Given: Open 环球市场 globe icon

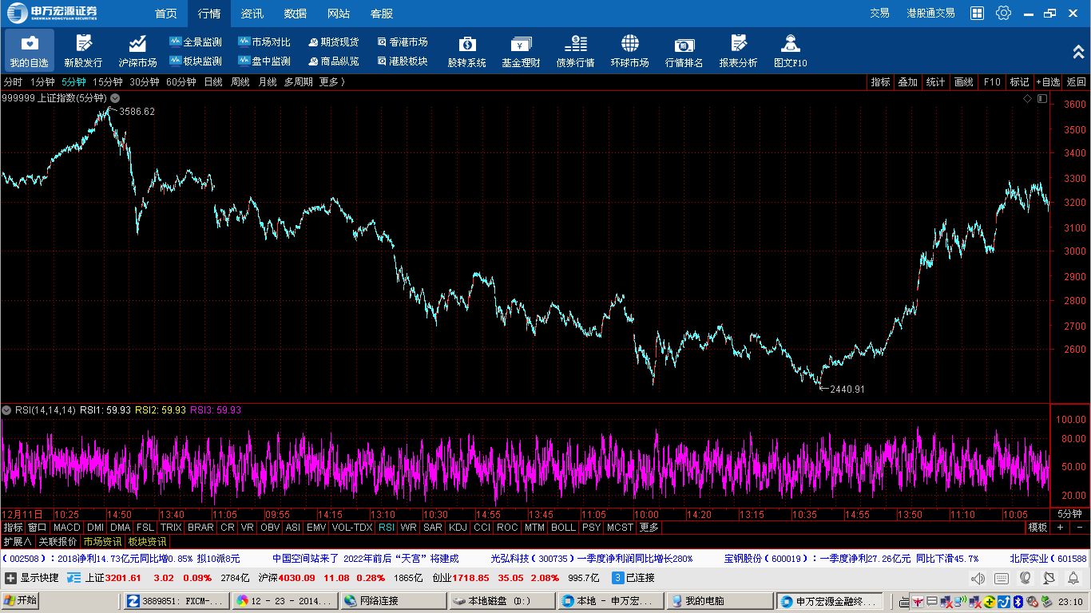Looking at the screenshot, I should pyautogui.click(x=629, y=51).
